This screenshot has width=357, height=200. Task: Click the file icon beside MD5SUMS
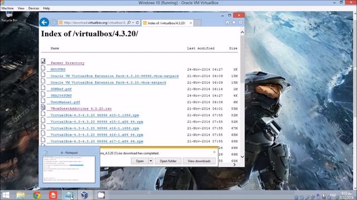tap(43, 68)
